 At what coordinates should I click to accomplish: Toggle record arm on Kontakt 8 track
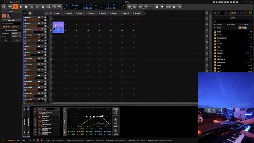39,29
